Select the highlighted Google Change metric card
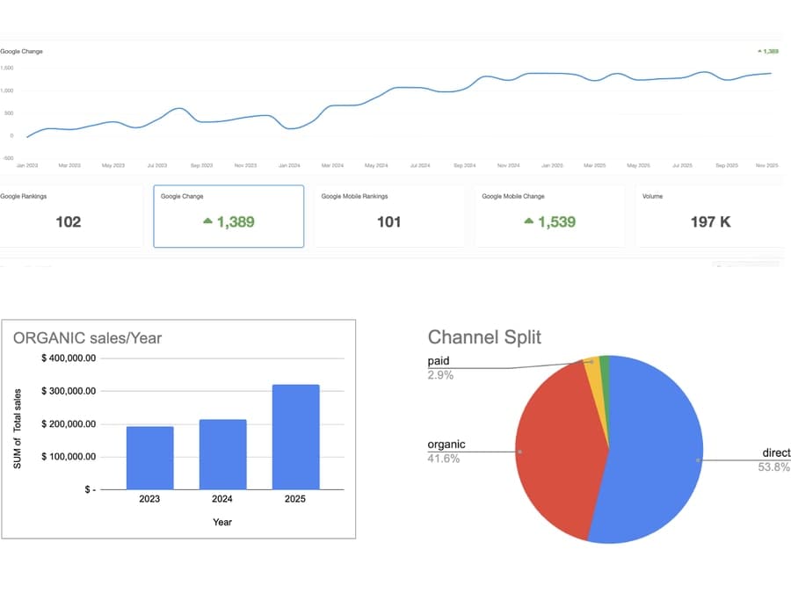The image size is (791, 593). pyautogui.click(x=229, y=216)
